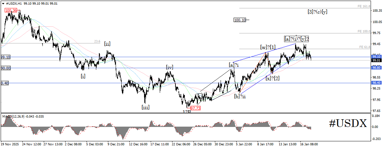
Task: Click the 17 Dec 11:00 date label
Action: point(159,144)
